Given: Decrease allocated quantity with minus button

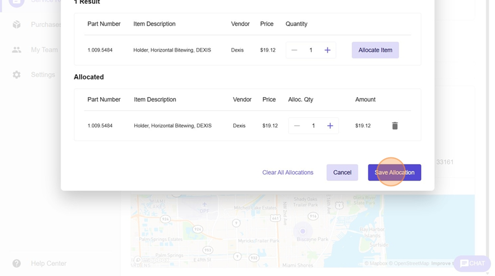Looking at the screenshot, I should click(297, 126).
